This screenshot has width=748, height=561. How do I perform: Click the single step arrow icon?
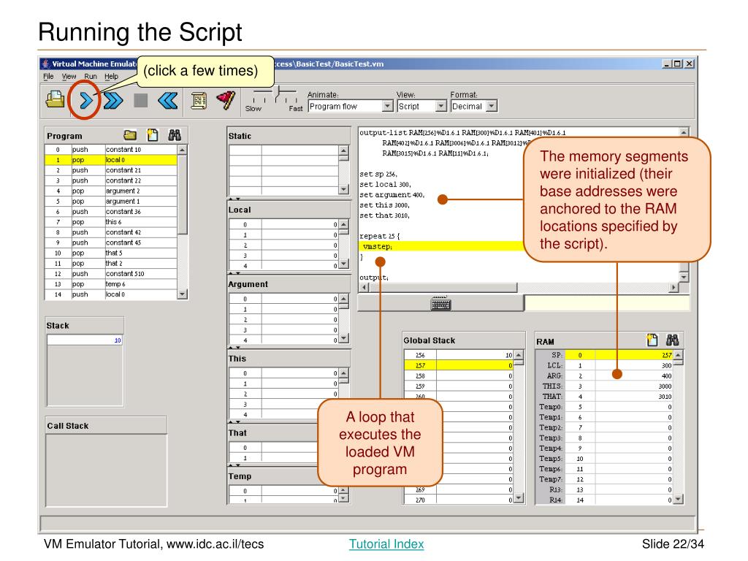[x=86, y=101]
